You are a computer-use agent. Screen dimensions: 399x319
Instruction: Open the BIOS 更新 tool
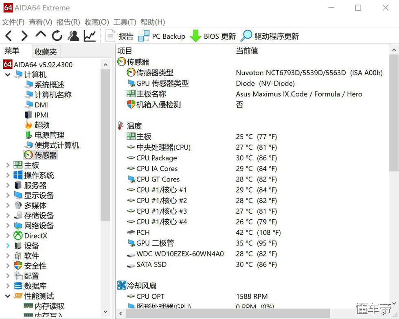[x=213, y=36]
